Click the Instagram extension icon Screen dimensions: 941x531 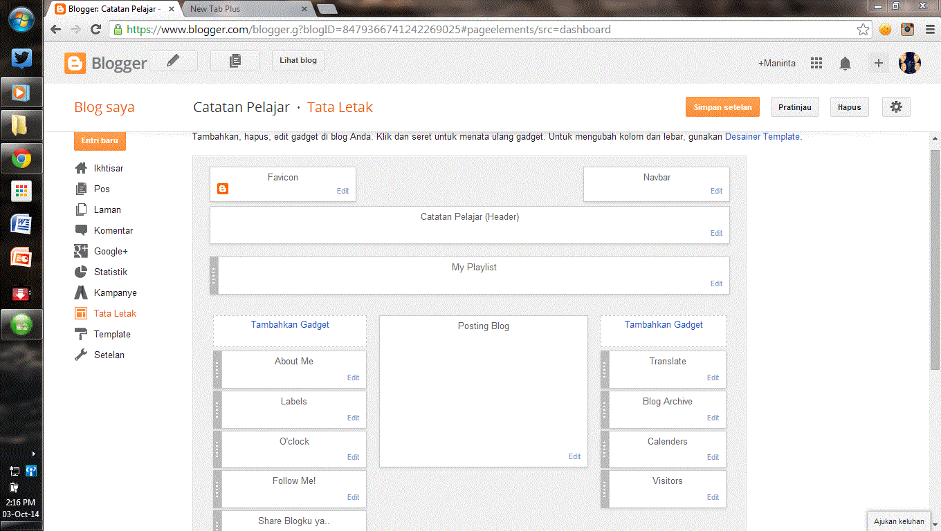click(x=907, y=30)
